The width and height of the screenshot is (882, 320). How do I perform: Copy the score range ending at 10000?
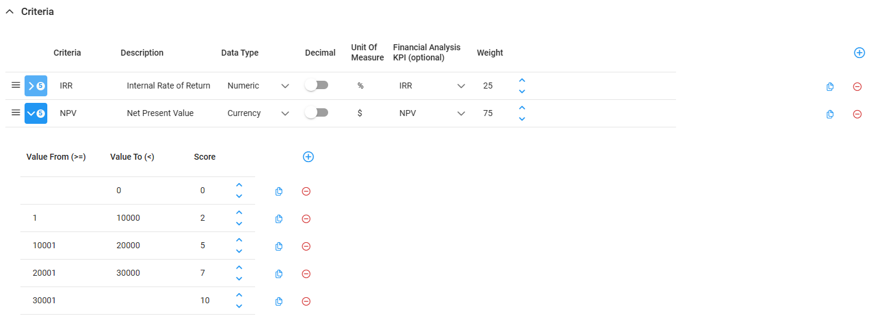(278, 219)
